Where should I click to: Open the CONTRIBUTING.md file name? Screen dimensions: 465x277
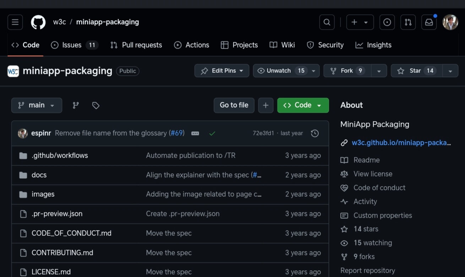(x=62, y=253)
